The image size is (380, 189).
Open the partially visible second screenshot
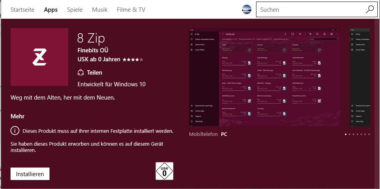pos(360,77)
